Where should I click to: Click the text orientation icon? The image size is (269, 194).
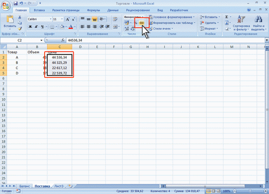[102, 19]
